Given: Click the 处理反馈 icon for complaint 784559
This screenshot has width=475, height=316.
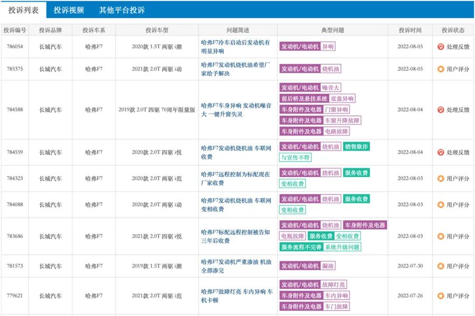Looking at the screenshot, I should (441, 152).
